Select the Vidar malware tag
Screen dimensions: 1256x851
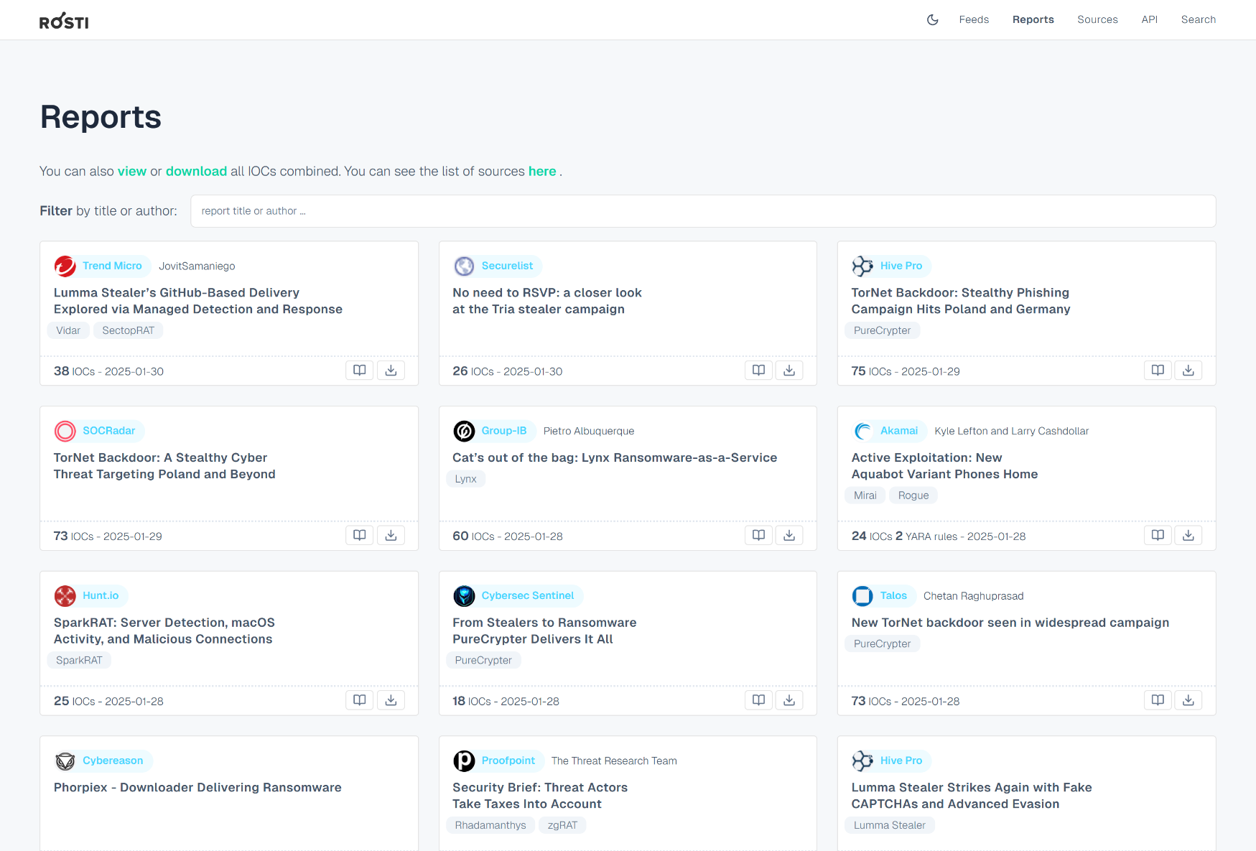pos(68,330)
